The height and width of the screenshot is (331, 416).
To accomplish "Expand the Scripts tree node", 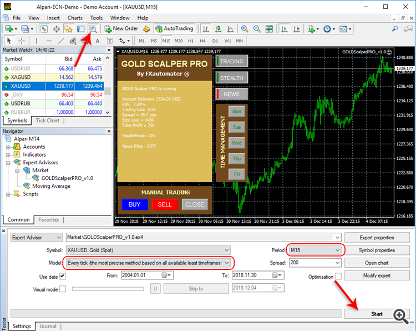I will [8, 194].
